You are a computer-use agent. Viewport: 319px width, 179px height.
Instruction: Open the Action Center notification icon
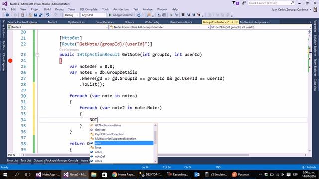[x=288, y=175]
